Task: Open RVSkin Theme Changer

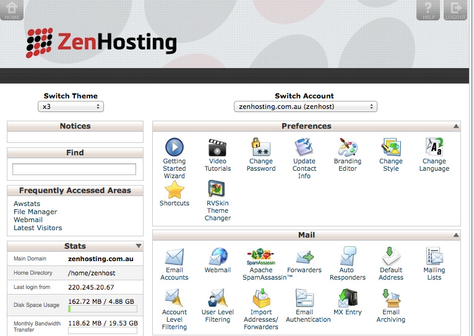Action: coord(217,189)
